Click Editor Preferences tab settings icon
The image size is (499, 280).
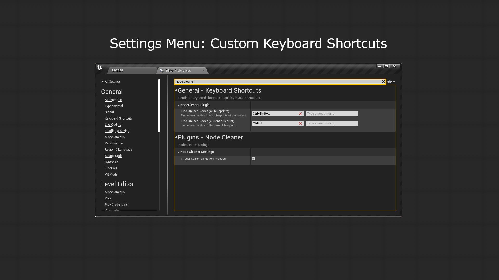[162, 71]
